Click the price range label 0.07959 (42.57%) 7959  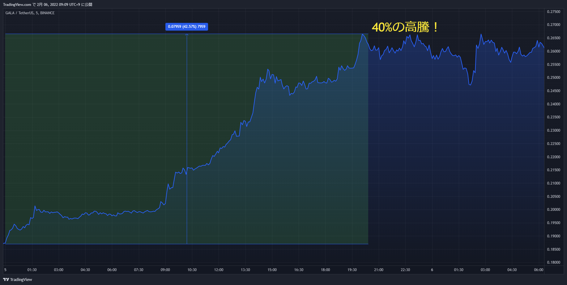[187, 27]
